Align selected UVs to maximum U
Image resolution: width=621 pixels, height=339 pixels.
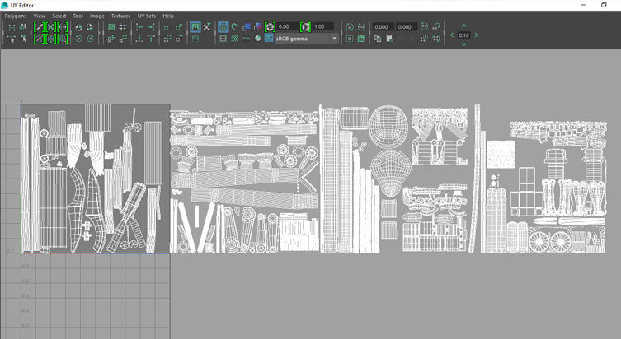click(151, 27)
